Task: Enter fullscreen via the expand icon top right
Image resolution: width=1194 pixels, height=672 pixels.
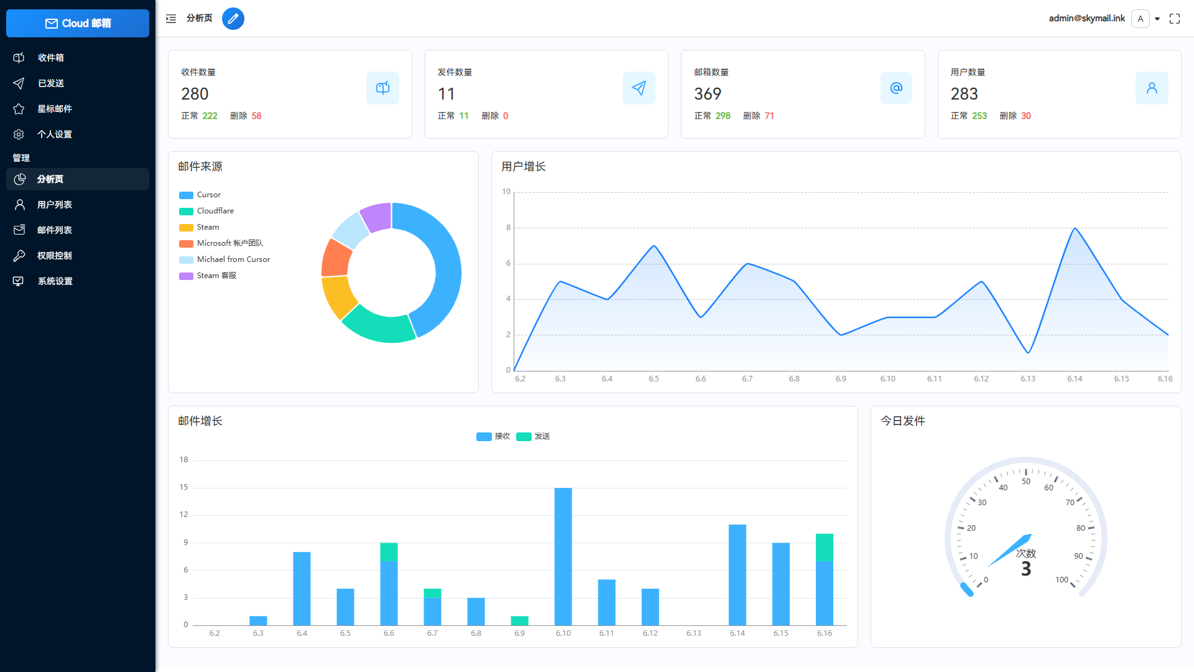Action: click(1174, 19)
